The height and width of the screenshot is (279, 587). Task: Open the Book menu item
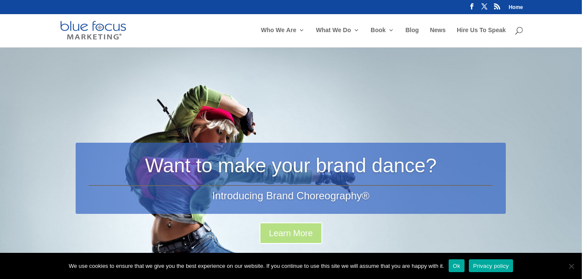tap(378, 30)
